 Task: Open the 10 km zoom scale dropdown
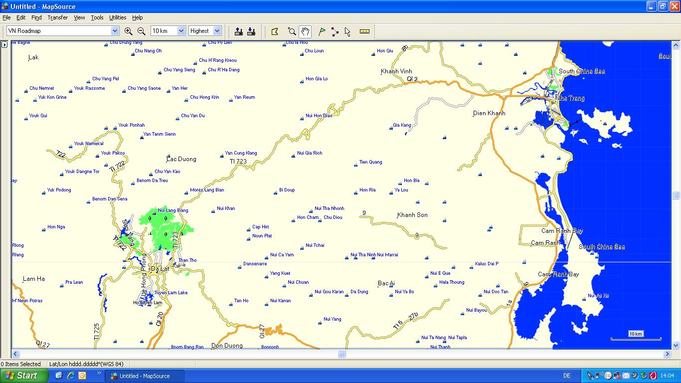[181, 31]
